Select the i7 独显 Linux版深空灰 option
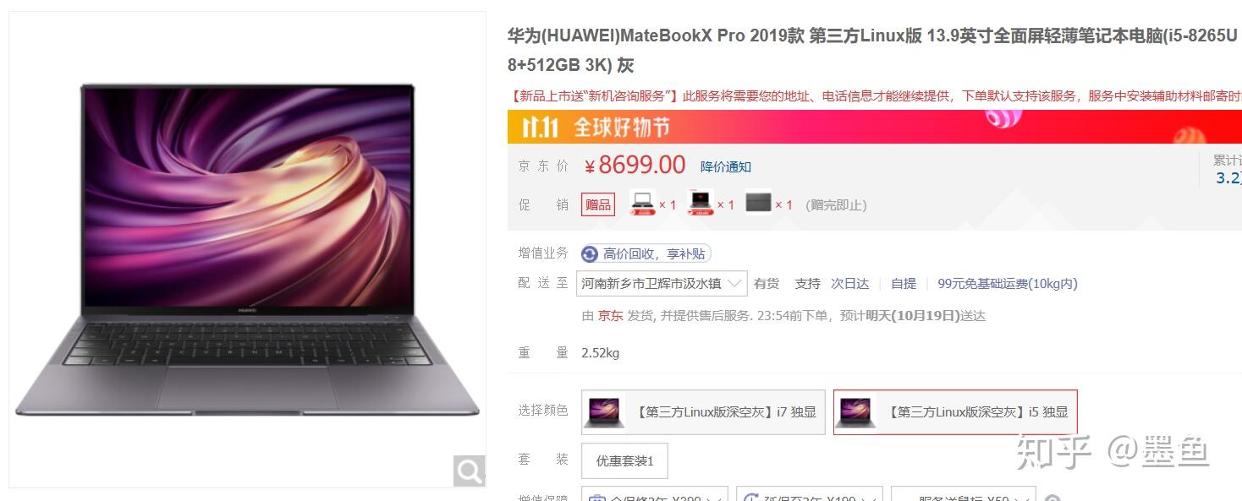Viewport: 1242px width, 501px height. pyautogui.click(x=703, y=412)
